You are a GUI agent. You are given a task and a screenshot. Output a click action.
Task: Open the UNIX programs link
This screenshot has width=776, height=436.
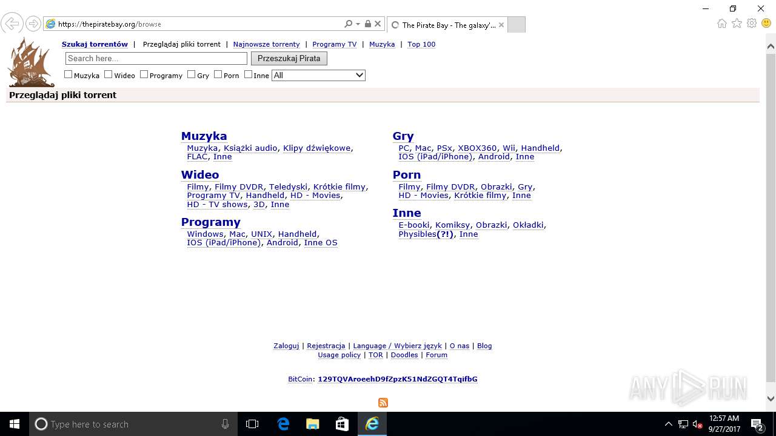pos(261,234)
